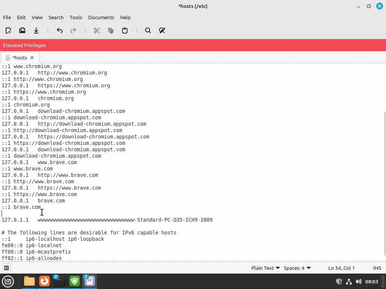The image size is (386, 289).
Task: Click the 'ip6-localhost ip6-loopback' line
Action: (53, 239)
